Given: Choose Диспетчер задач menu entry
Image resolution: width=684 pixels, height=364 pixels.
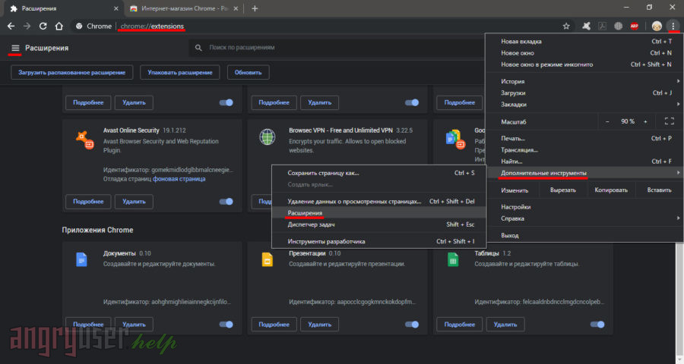Looking at the screenshot, I should (x=313, y=224).
